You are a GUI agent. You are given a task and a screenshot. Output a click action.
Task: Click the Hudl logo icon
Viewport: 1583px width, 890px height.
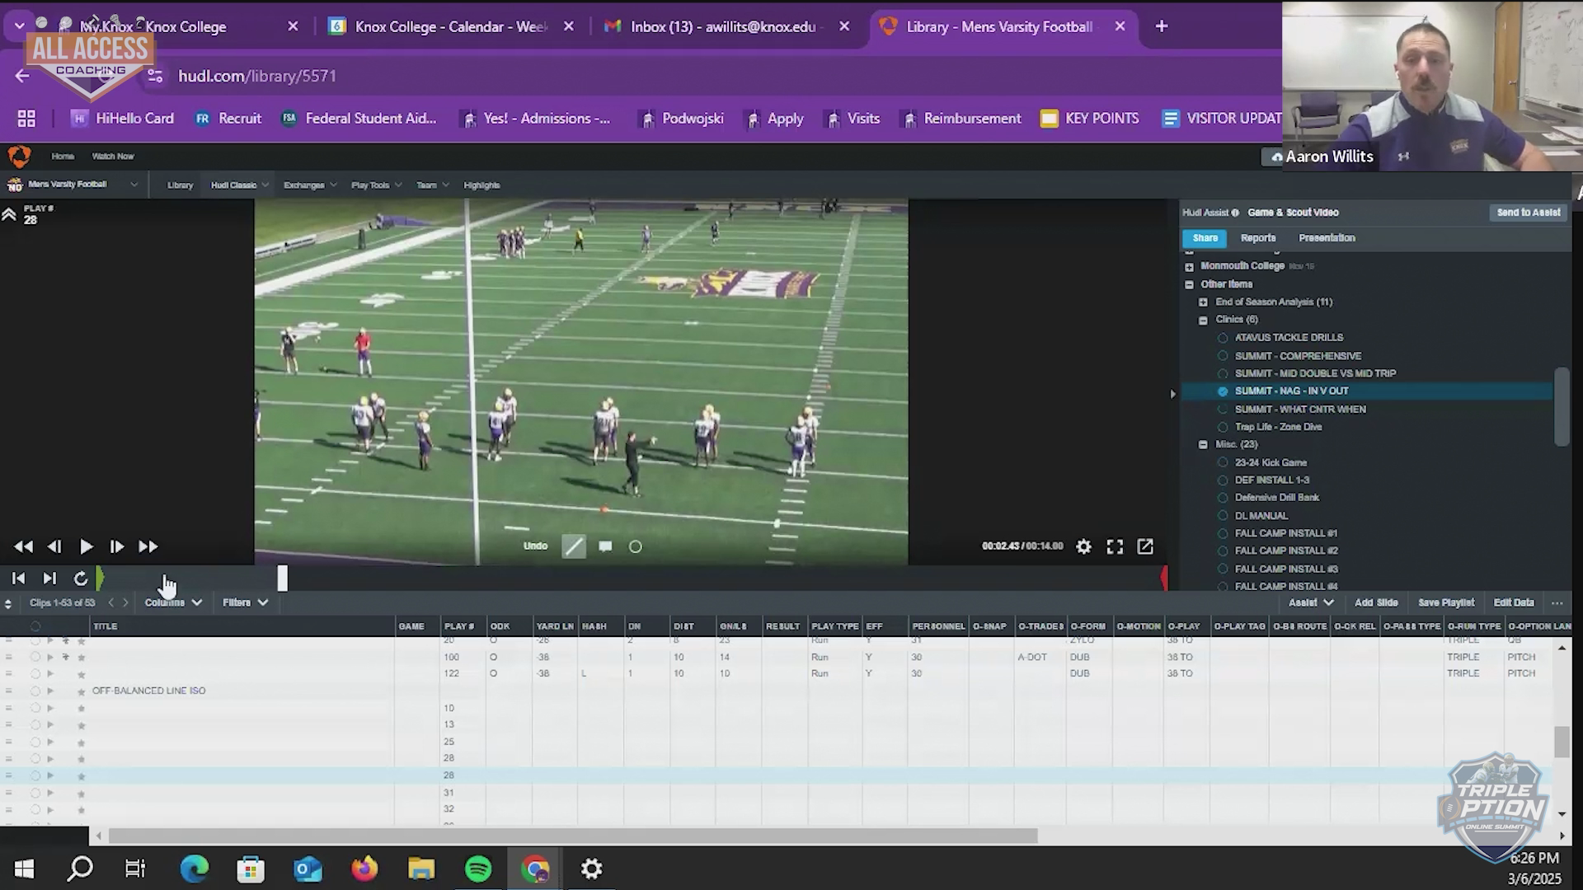pyautogui.click(x=19, y=156)
